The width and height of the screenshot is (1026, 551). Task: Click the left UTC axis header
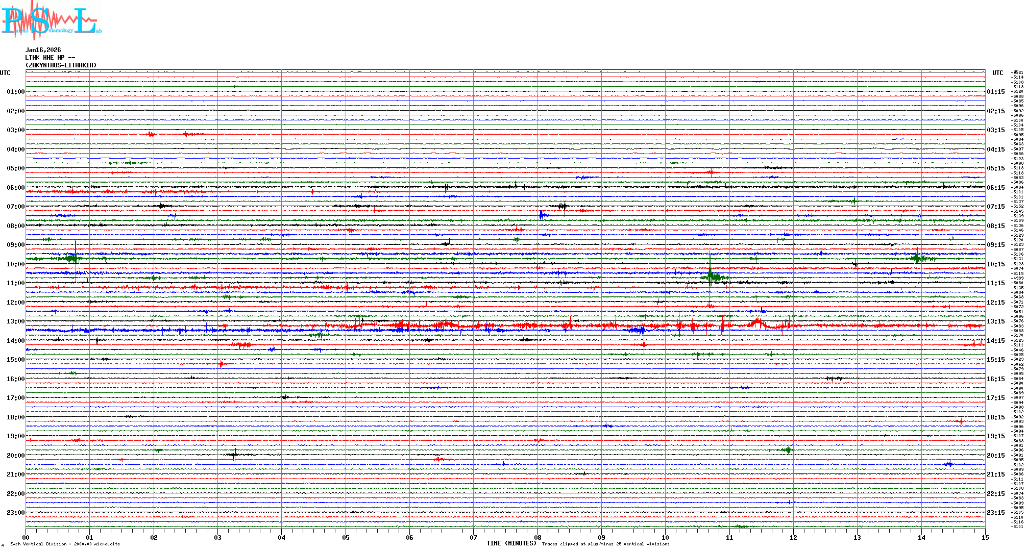(5, 73)
